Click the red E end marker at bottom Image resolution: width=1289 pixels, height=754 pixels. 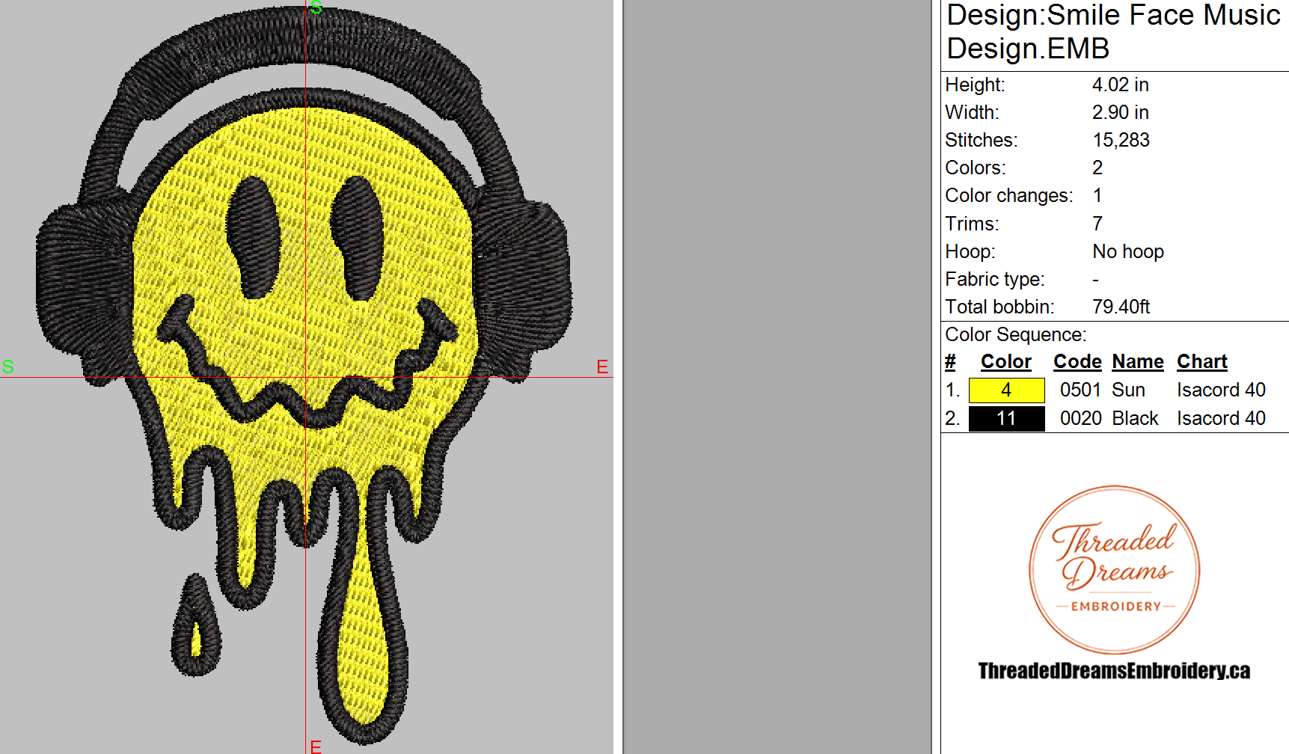pos(316,747)
